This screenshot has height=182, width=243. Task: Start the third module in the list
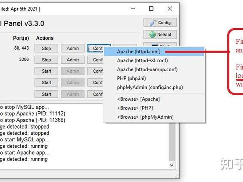point(46,71)
